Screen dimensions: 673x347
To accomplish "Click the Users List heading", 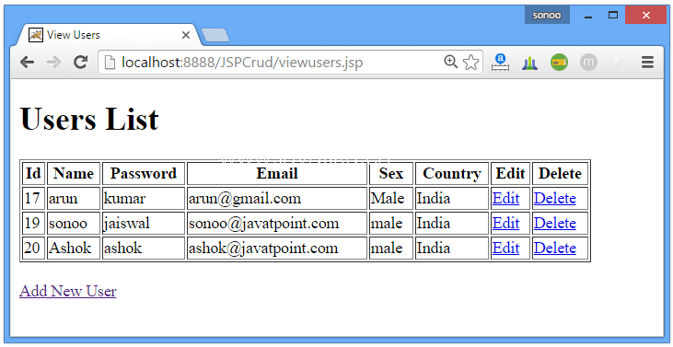I will point(89,119).
